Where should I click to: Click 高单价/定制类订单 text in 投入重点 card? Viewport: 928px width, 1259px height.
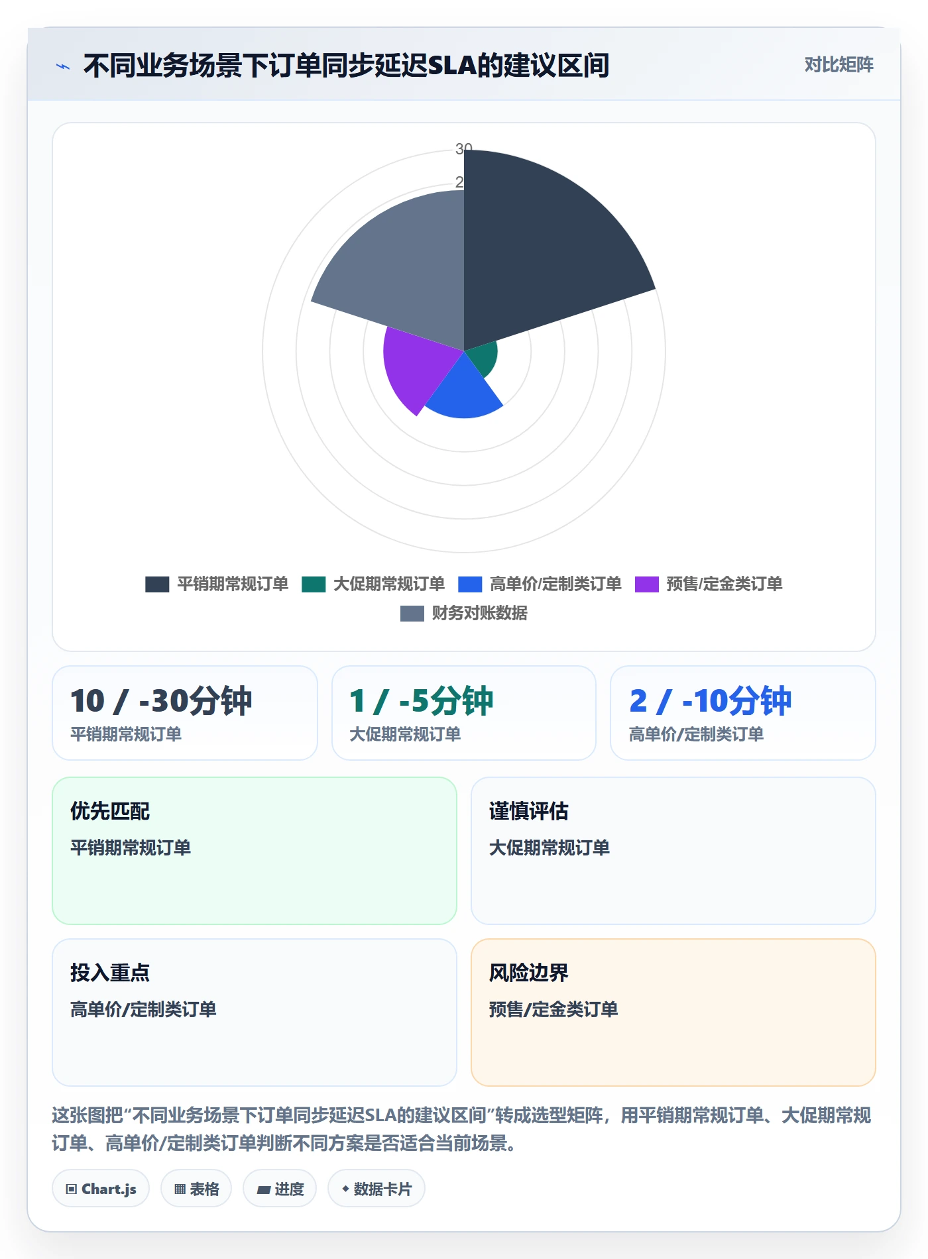[143, 1009]
